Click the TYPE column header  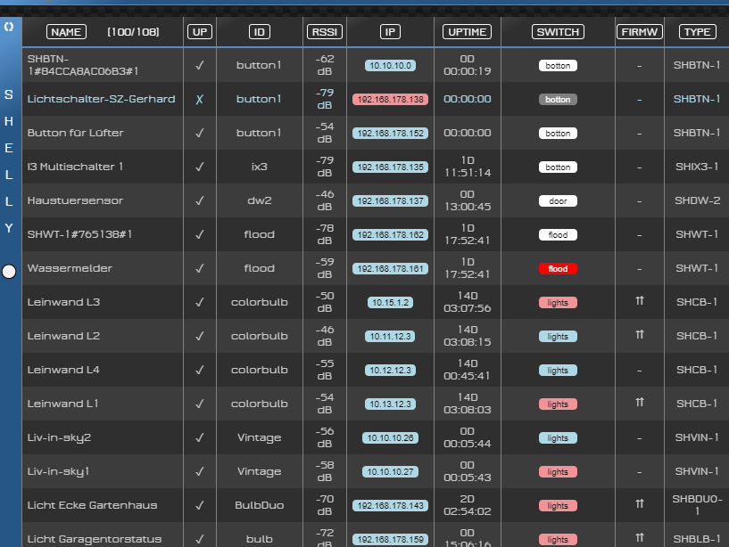pyautogui.click(x=697, y=32)
